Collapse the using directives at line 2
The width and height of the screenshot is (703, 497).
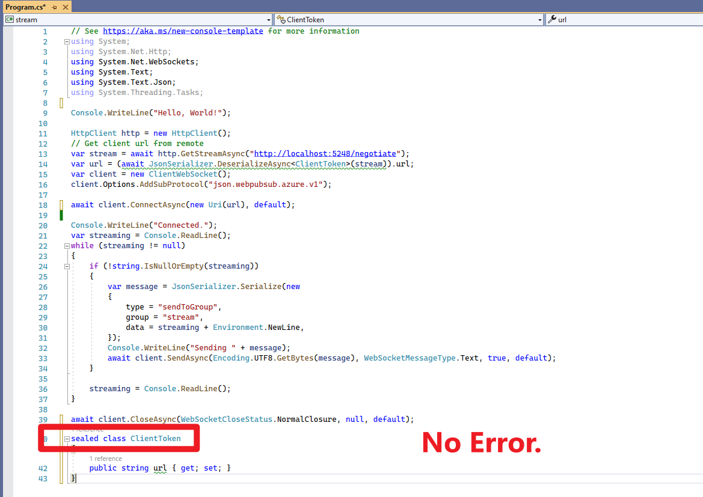66,41
